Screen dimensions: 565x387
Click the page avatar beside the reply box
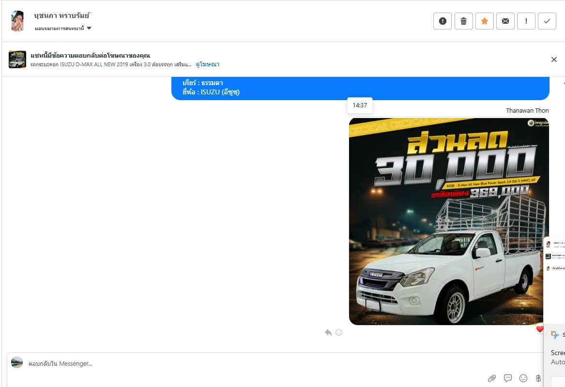[x=17, y=362]
